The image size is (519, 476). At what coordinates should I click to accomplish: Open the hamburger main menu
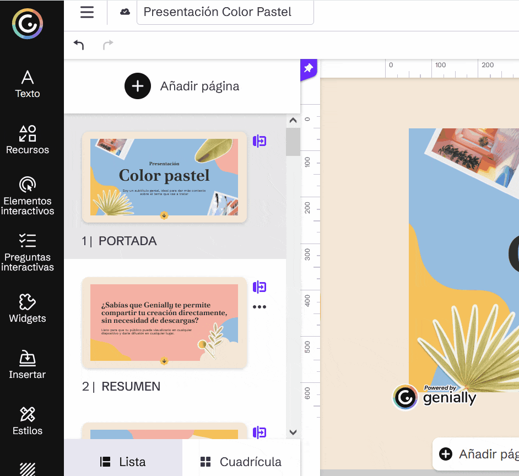pyautogui.click(x=87, y=12)
